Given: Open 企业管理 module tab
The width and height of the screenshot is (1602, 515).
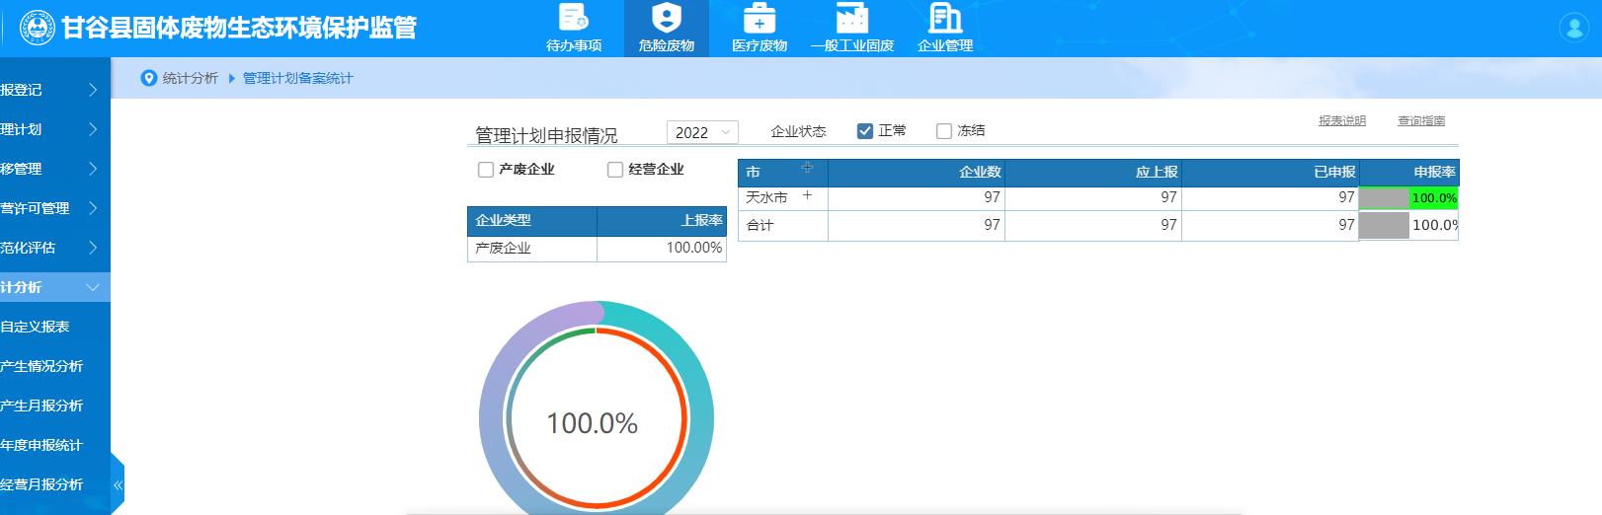Looking at the screenshot, I should point(945,28).
